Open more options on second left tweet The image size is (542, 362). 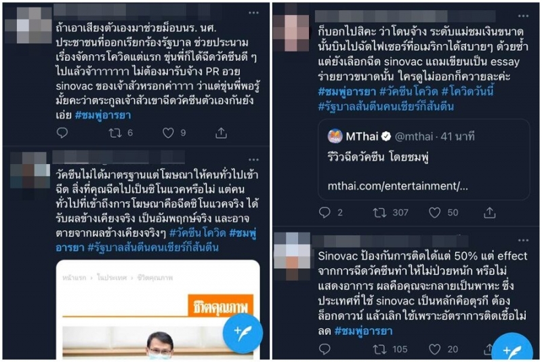[253, 160]
